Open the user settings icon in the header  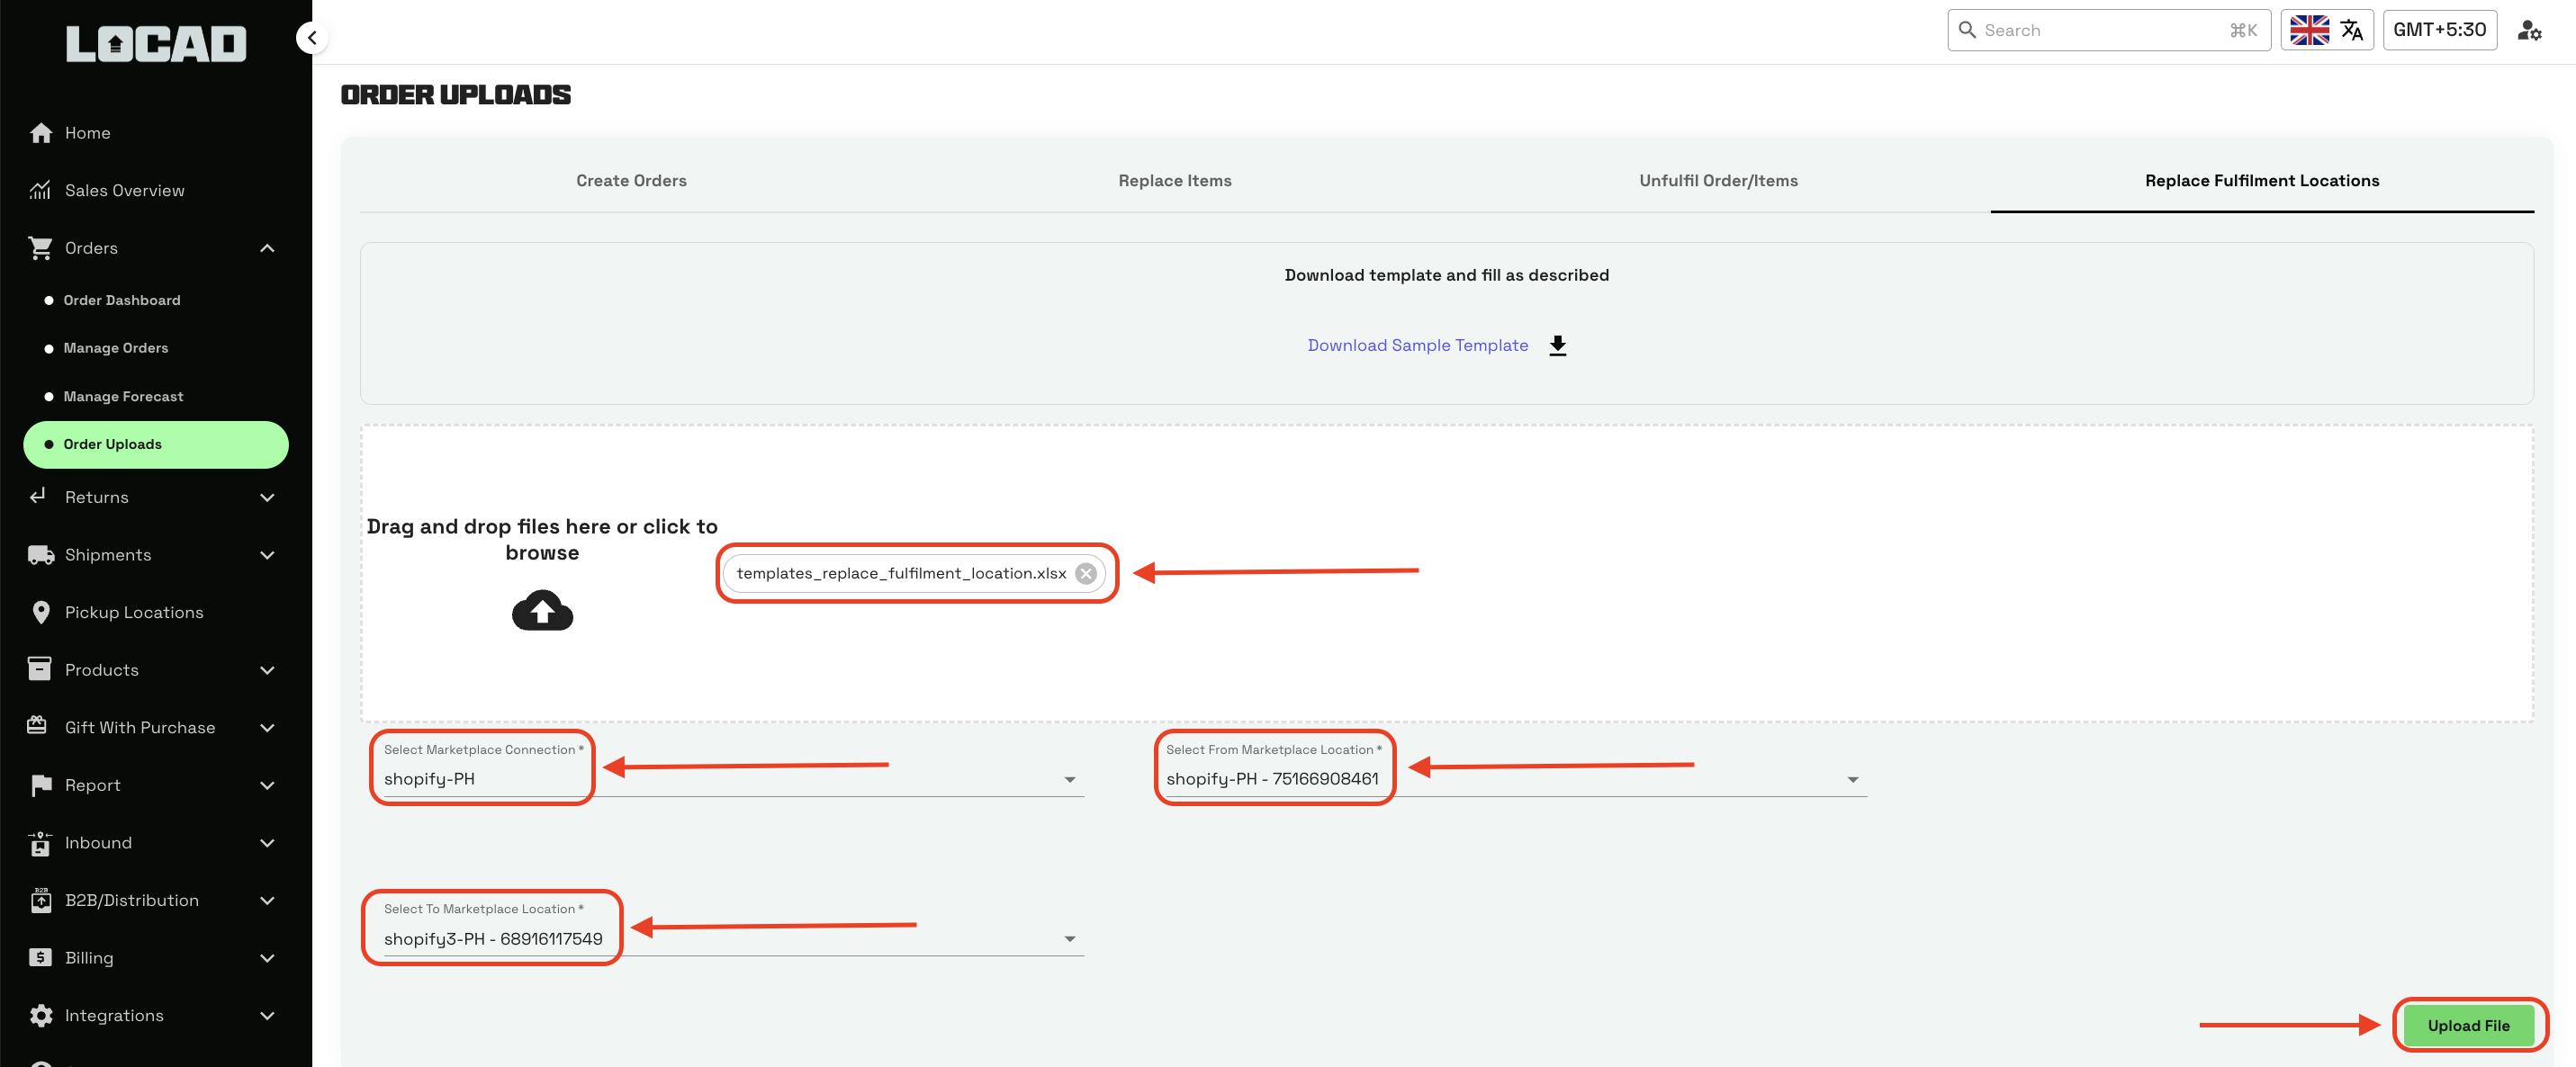point(2529,30)
